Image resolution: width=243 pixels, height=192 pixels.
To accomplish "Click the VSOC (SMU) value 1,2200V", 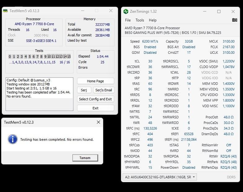I will 228,61.
